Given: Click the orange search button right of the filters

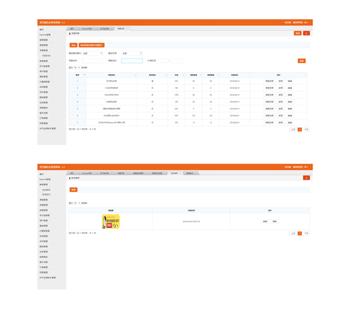Looking at the screenshot, I should tap(302, 61).
